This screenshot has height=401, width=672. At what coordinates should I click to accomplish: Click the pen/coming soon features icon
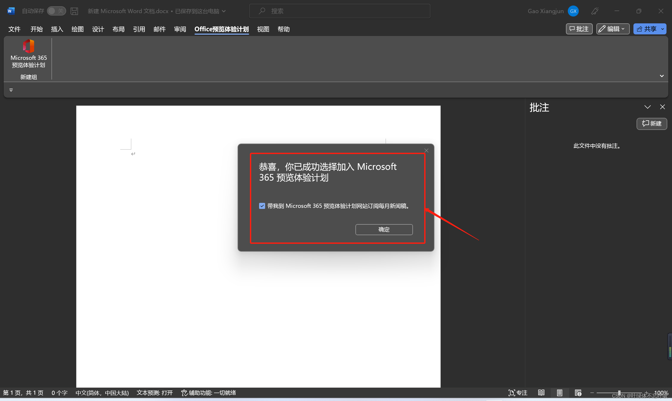pos(595,11)
